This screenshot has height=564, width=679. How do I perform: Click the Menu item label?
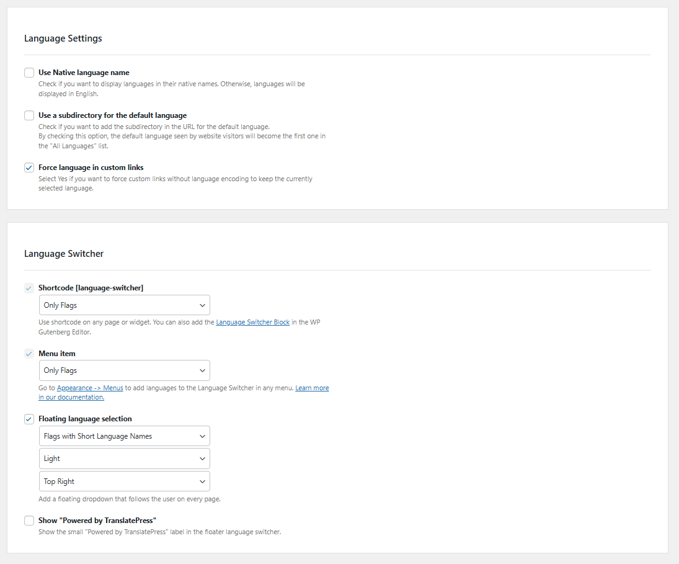click(x=56, y=354)
